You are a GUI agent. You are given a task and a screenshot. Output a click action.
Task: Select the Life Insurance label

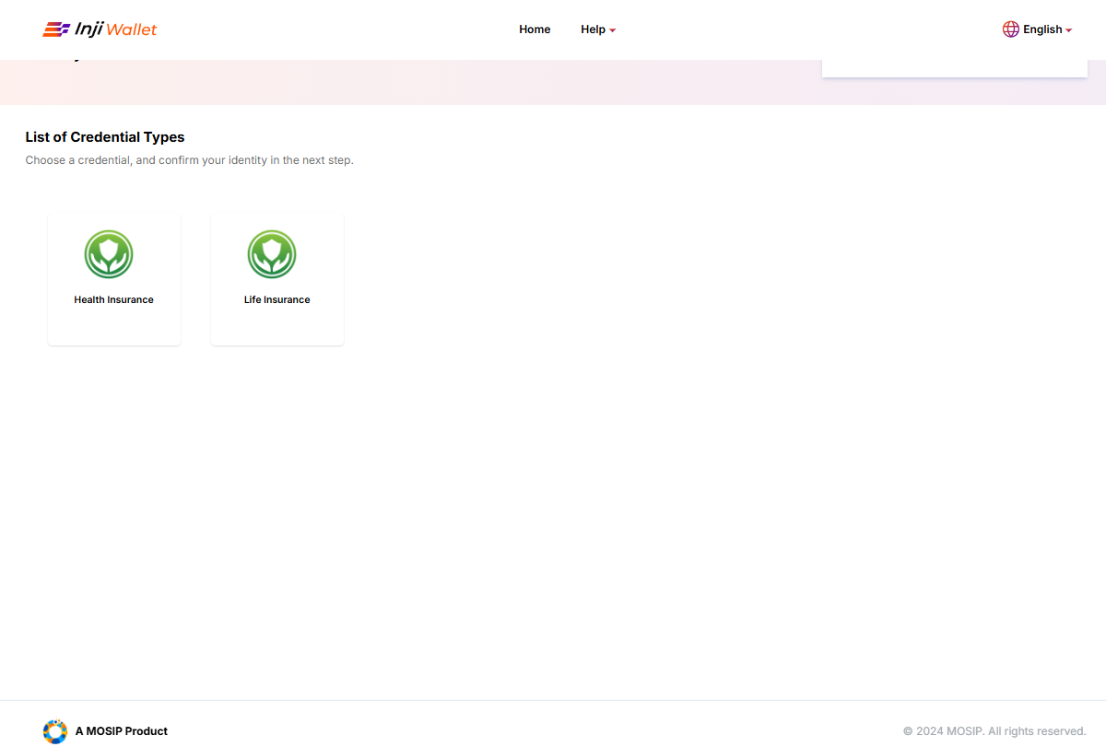pyautogui.click(x=276, y=299)
